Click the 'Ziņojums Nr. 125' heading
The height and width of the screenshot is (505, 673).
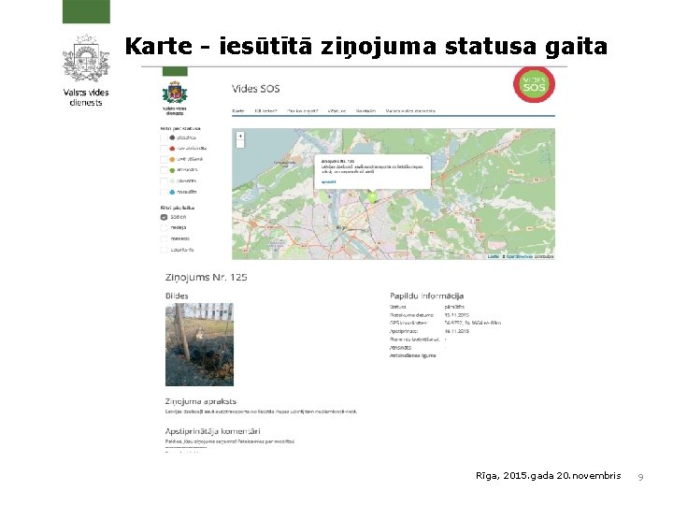point(206,278)
